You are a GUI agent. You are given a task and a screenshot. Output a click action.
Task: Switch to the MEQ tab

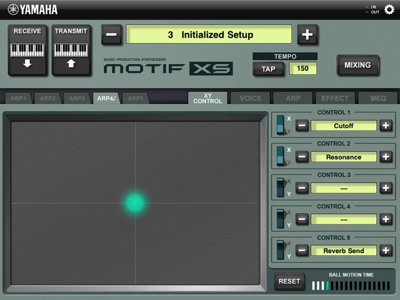(378, 99)
